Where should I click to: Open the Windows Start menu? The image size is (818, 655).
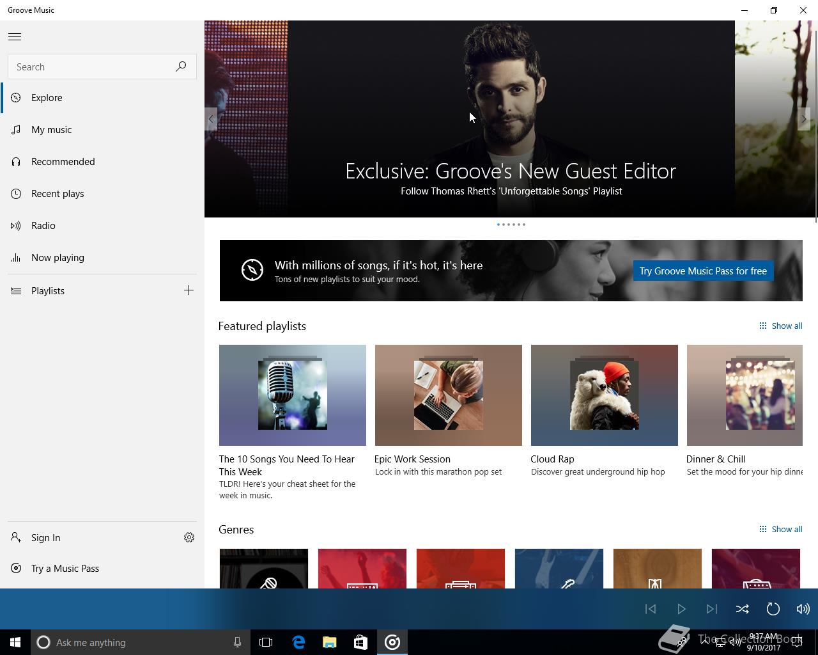coord(15,642)
